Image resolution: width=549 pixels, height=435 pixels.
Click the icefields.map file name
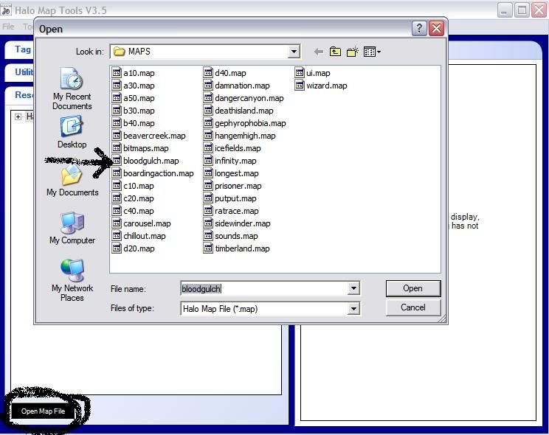pos(238,148)
